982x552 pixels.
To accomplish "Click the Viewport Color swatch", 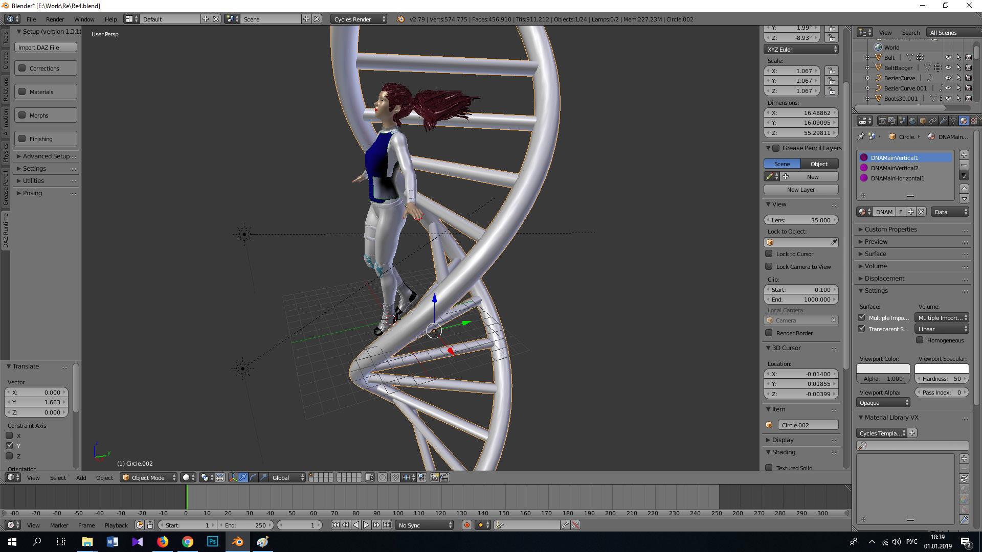I will click(883, 369).
